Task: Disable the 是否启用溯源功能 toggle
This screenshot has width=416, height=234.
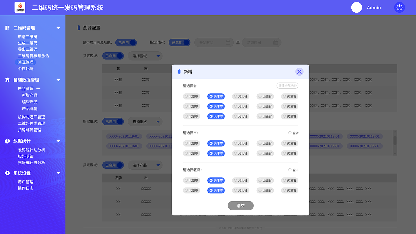Action: click(126, 42)
